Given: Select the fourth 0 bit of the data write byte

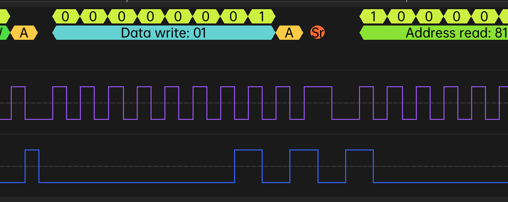Looking at the screenshot, I should (151, 16).
